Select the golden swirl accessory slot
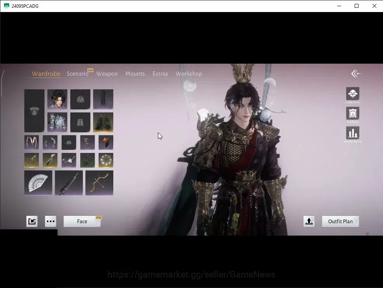The width and height of the screenshot is (383, 288). [87, 142]
